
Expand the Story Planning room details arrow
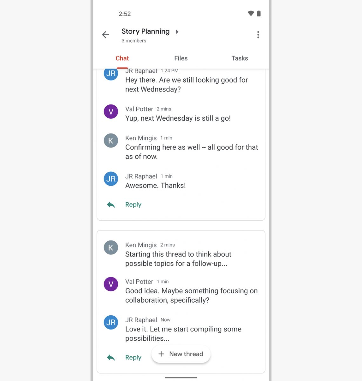177,32
